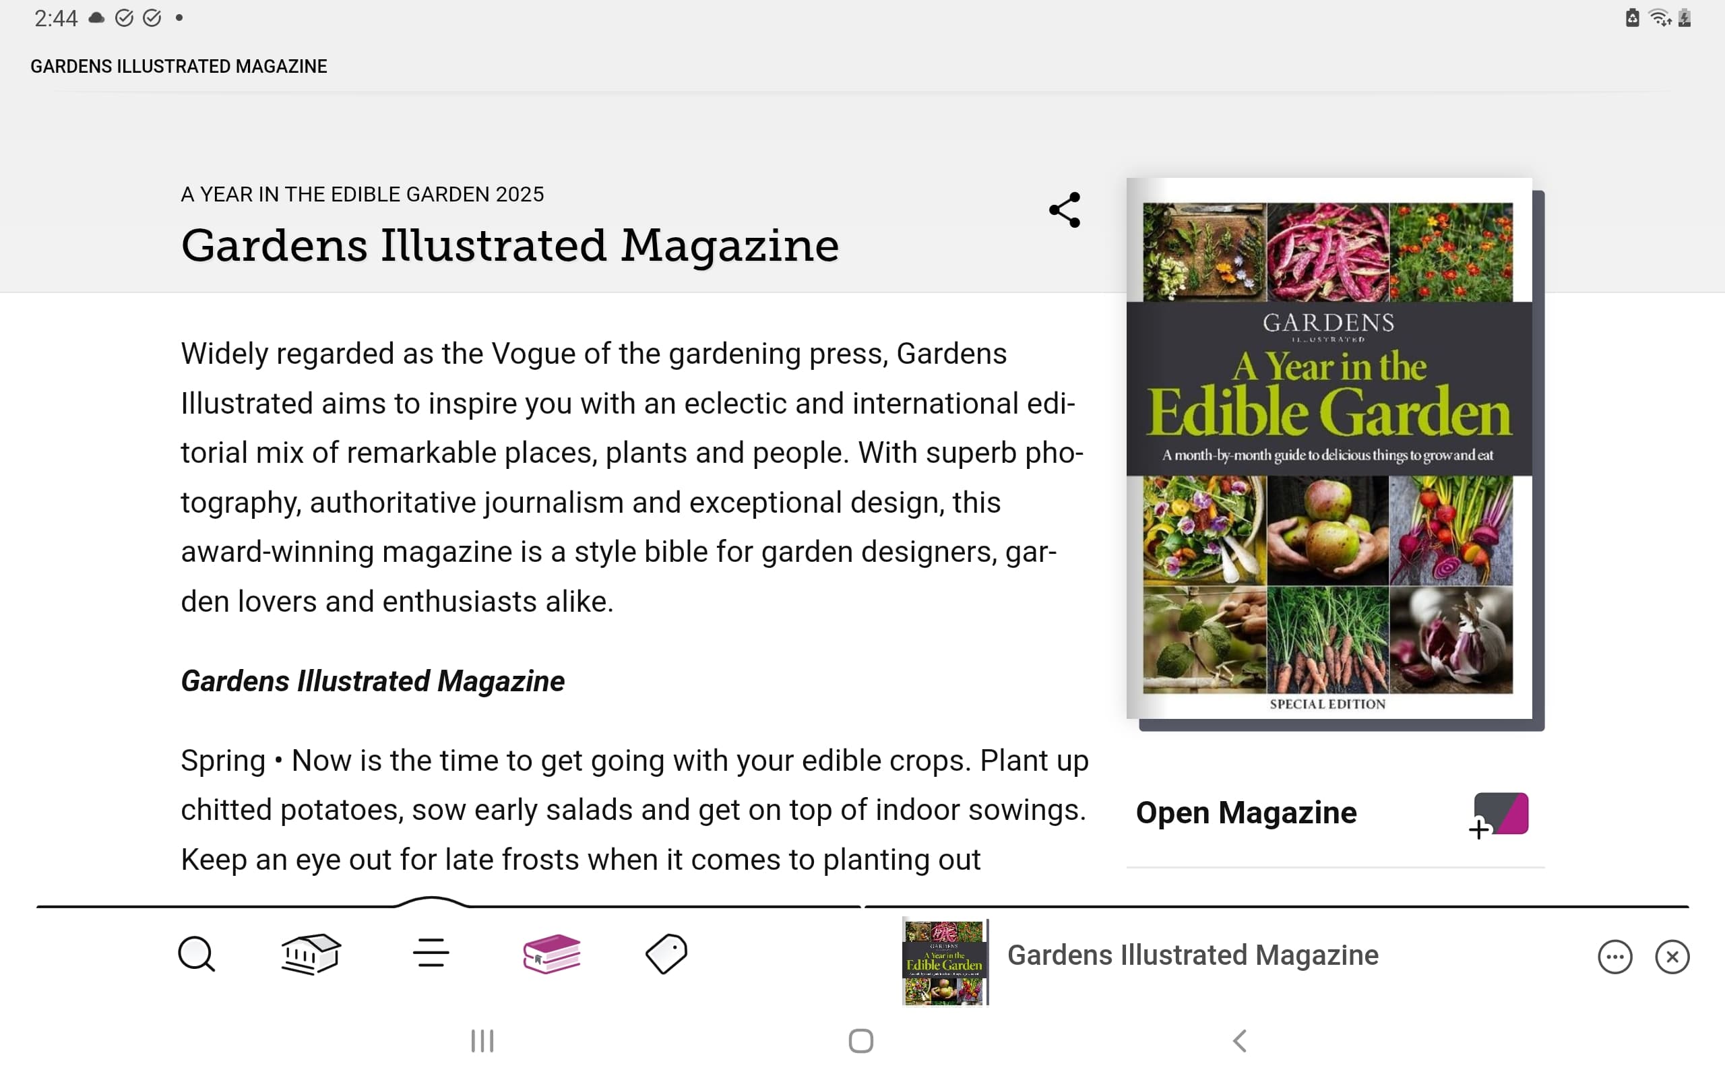Expand the bottom navigation bar handle
This screenshot has width=1725, height=1078.
431,902
